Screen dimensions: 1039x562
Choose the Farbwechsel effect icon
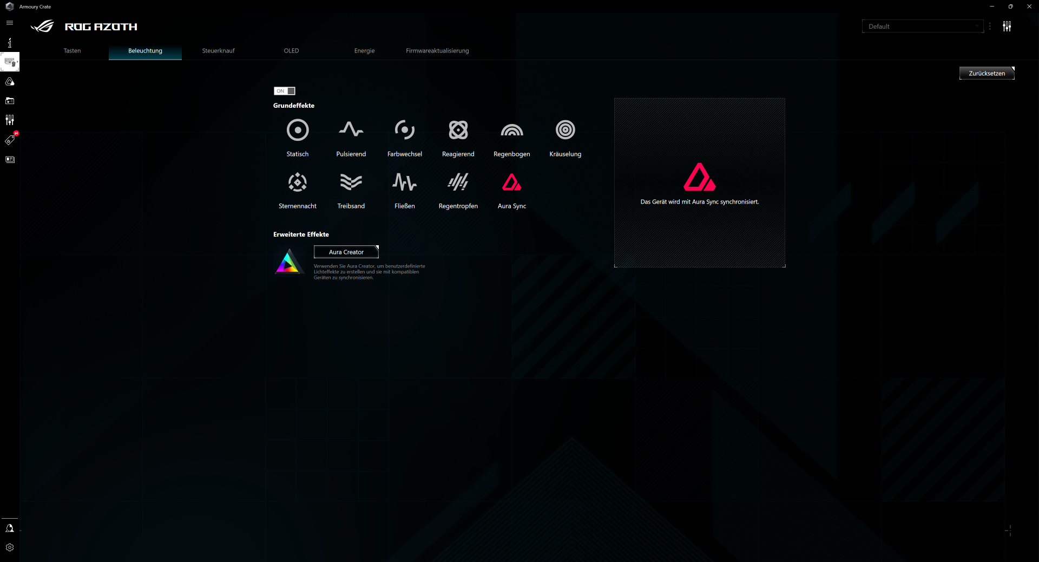(405, 130)
